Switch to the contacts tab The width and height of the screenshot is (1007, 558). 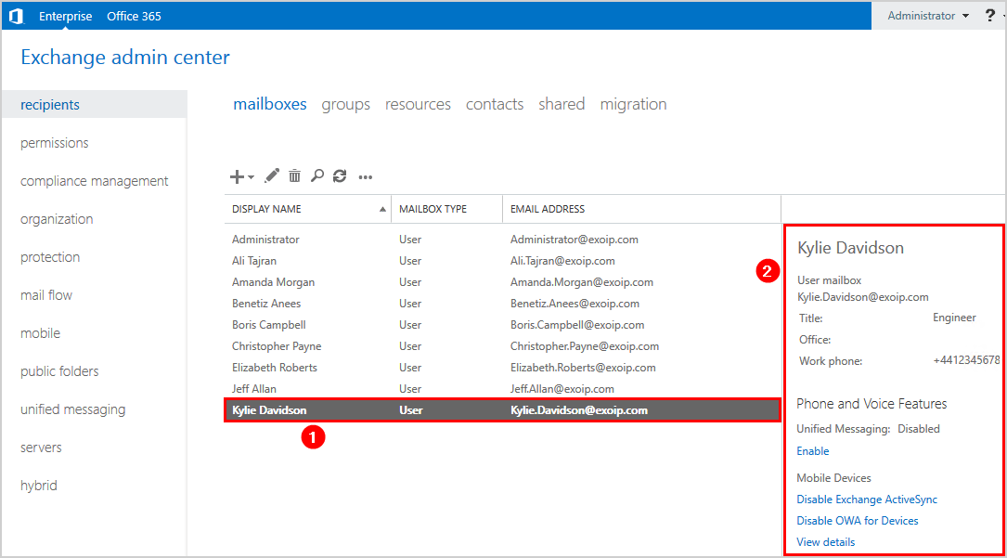tap(494, 104)
